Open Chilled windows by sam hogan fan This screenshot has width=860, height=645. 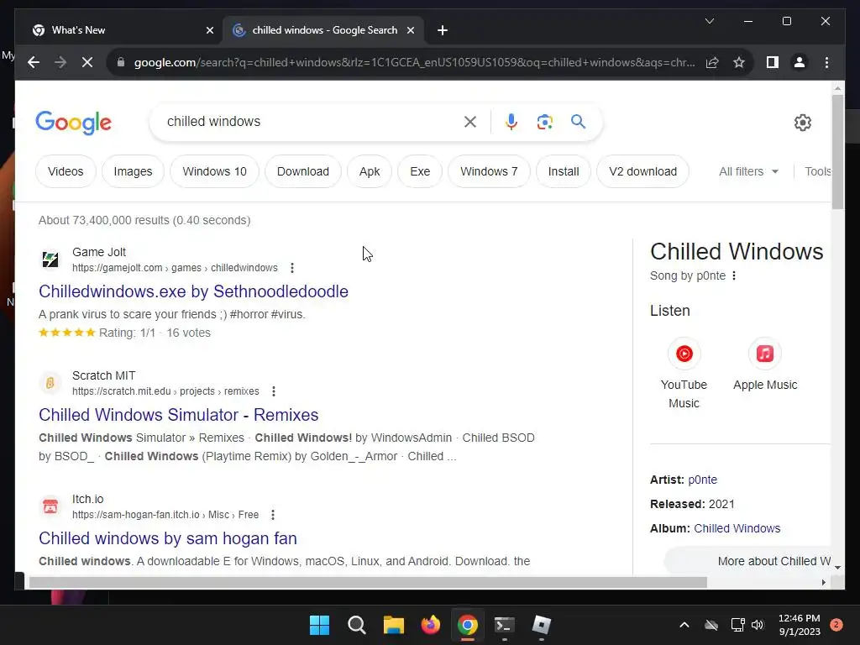167,538
